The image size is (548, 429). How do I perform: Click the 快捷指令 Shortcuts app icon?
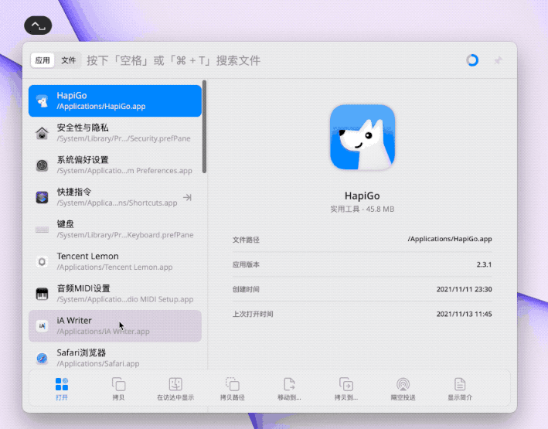click(x=42, y=197)
